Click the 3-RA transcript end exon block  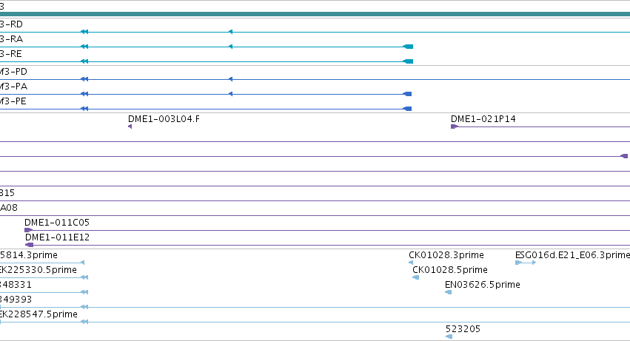click(408, 47)
